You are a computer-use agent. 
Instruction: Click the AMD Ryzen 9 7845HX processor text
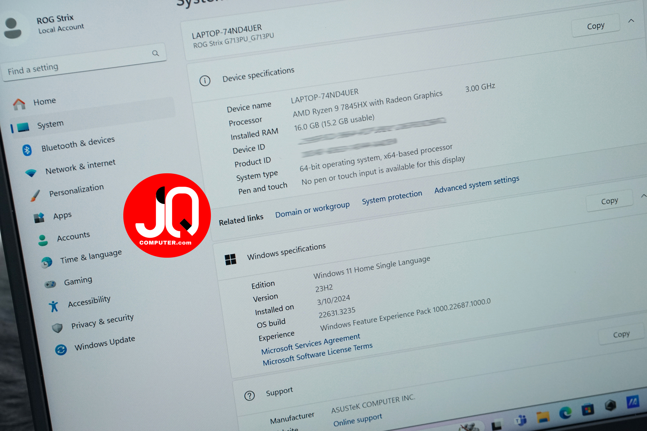[367, 104]
